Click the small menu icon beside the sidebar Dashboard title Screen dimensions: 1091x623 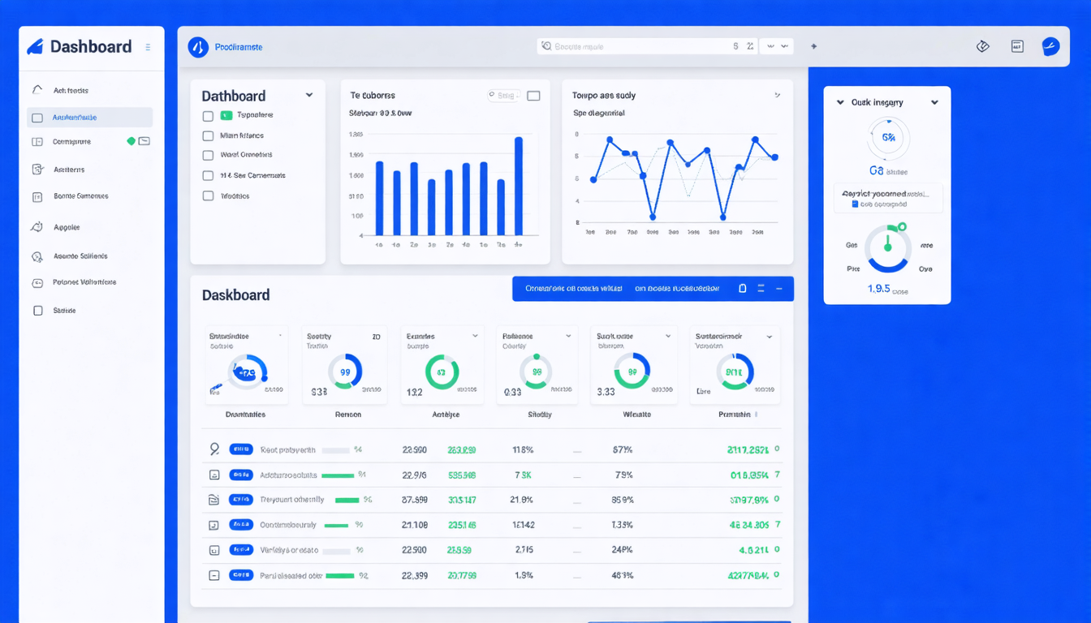(x=148, y=47)
